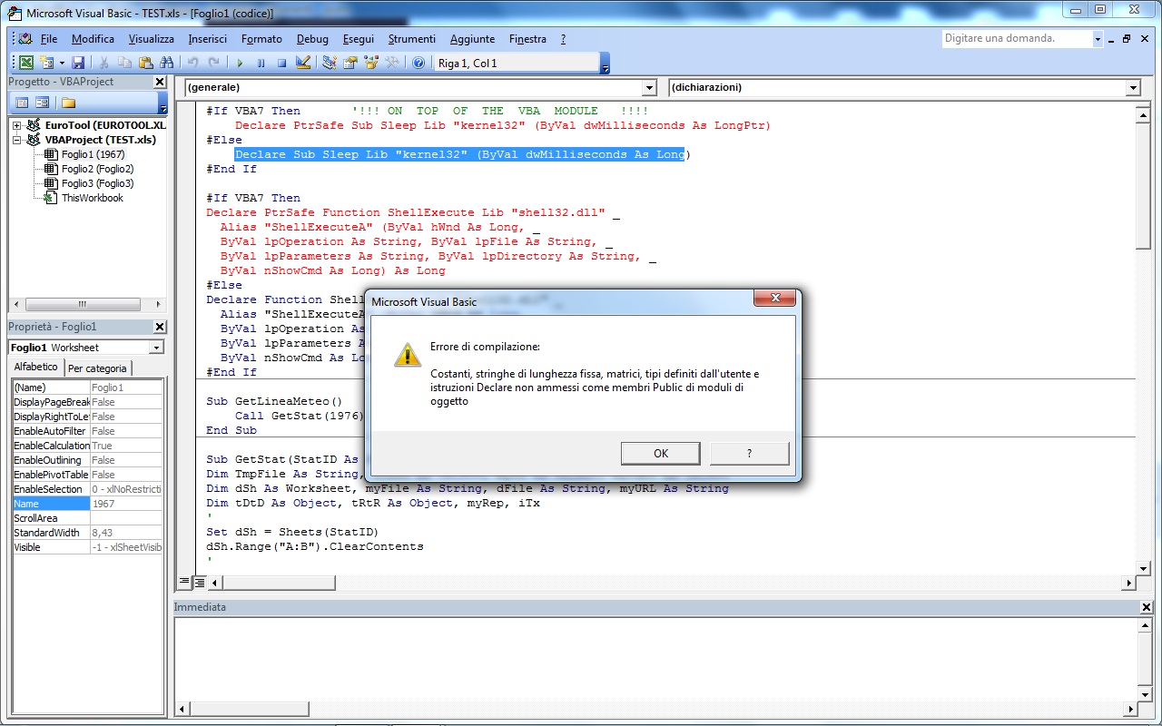The height and width of the screenshot is (726, 1162).
Task: Toggle Procedure View button below code pane
Action: click(x=184, y=583)
